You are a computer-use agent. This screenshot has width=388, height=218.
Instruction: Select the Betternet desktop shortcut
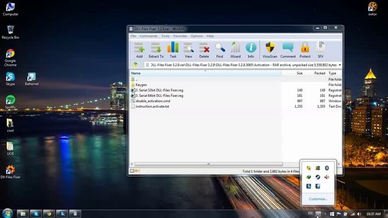32,79
